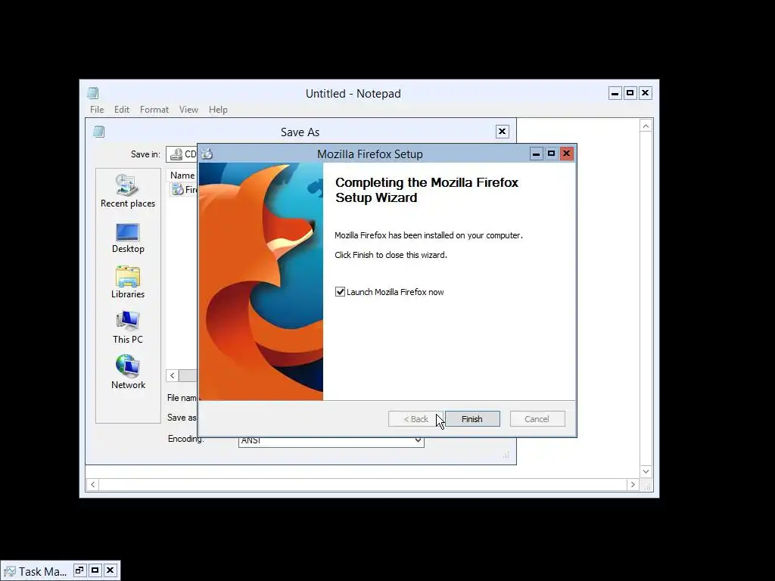This screenshot has width=775, height=581.
Task: Close the Save As dialog
Action: coord(503,132)
